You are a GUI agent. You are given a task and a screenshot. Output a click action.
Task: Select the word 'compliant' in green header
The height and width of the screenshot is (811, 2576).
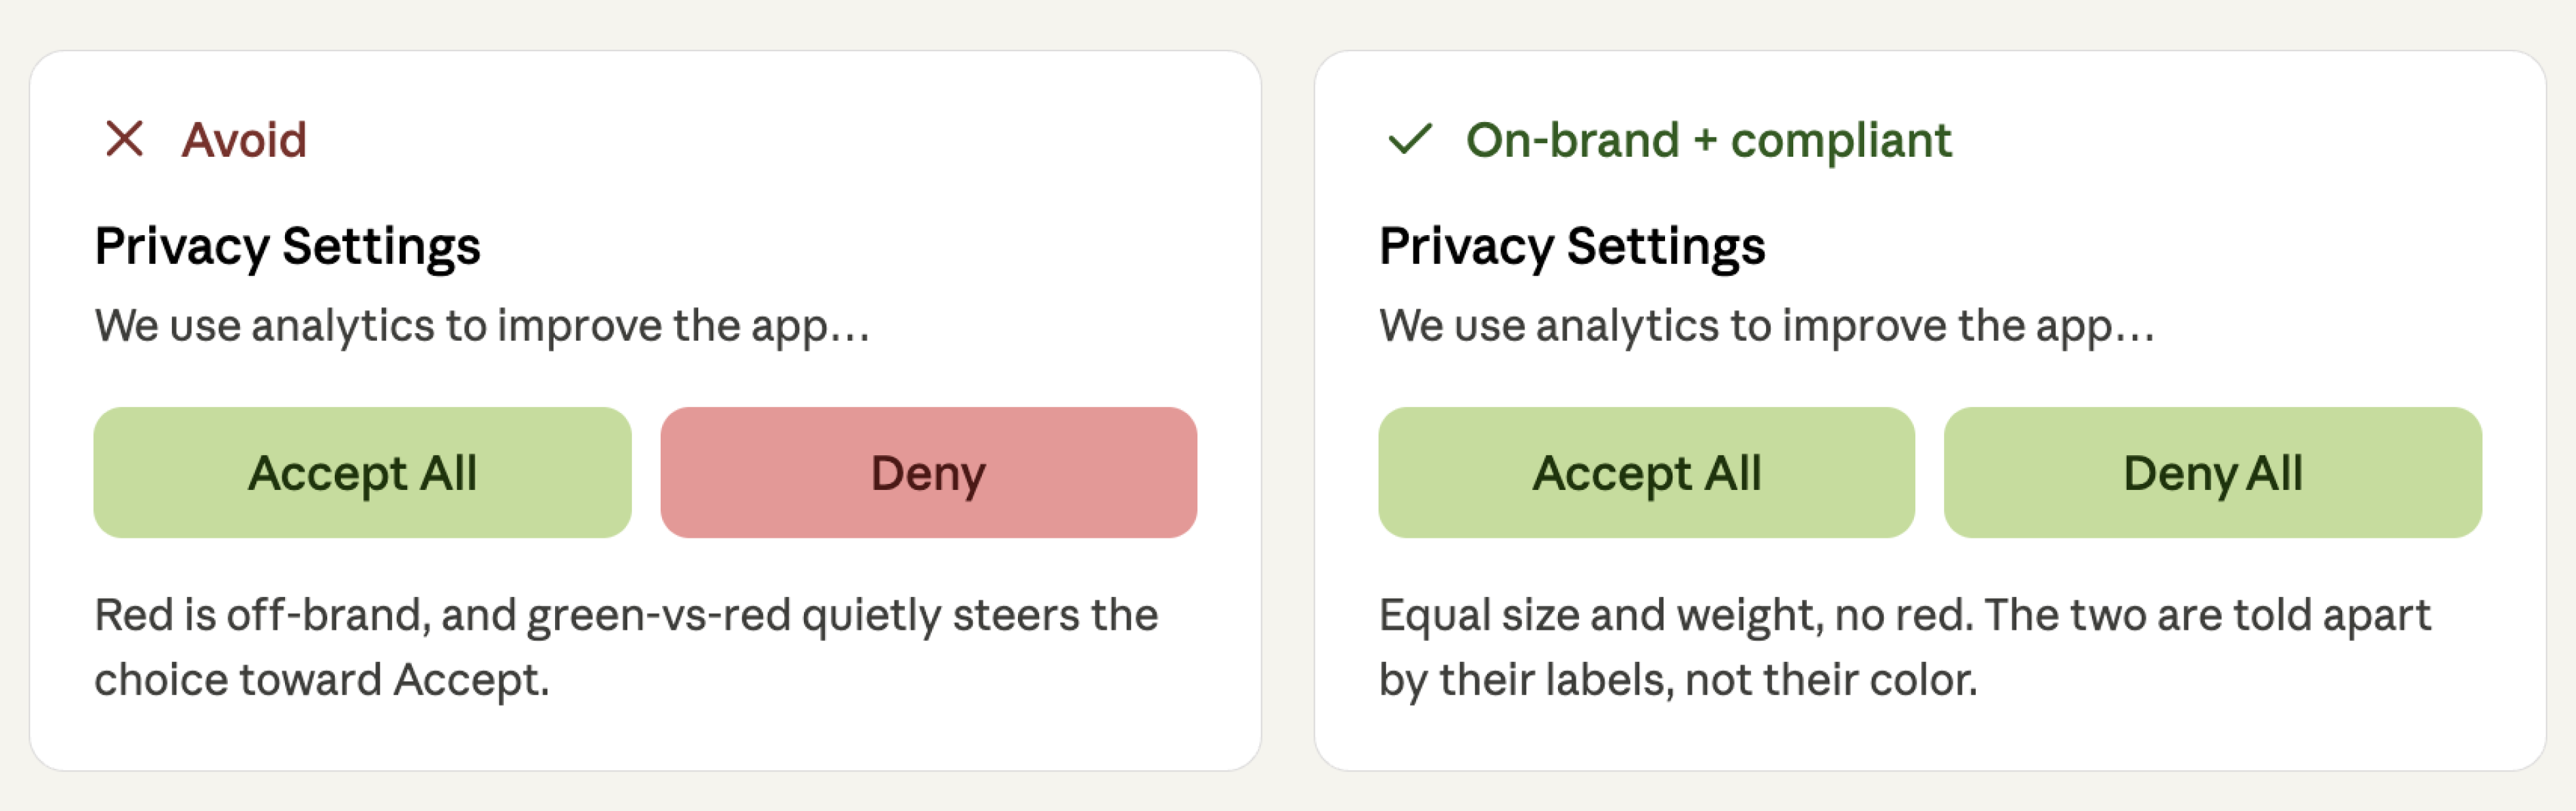[1841, 140]
